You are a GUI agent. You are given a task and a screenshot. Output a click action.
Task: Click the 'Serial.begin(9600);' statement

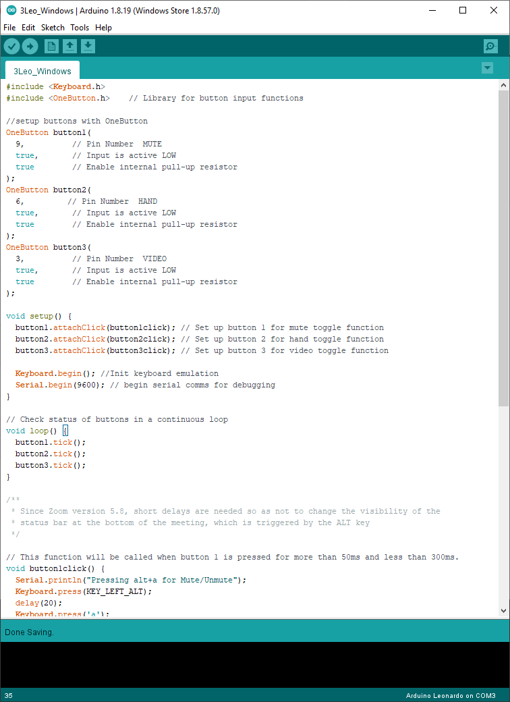[60, 385]
